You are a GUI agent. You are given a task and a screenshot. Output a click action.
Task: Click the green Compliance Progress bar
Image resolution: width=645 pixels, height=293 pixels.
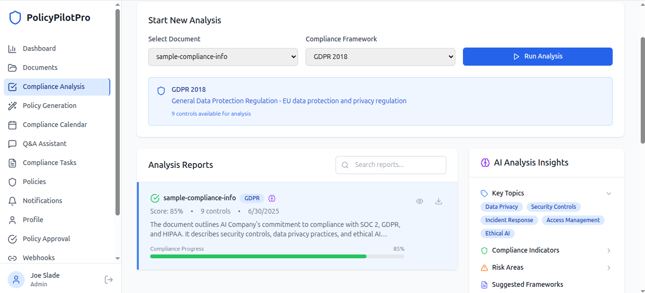(258, 256)
